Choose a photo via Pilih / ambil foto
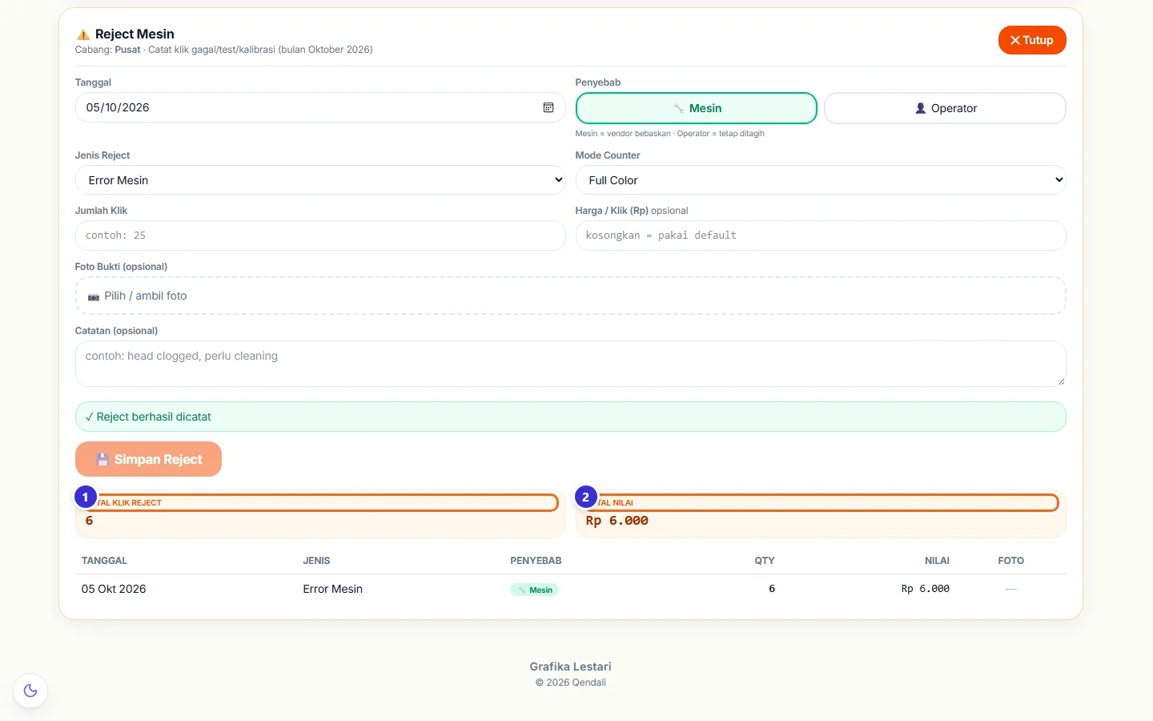The height and width of the screenshot is (721, 1153). [x=570, y=296]
